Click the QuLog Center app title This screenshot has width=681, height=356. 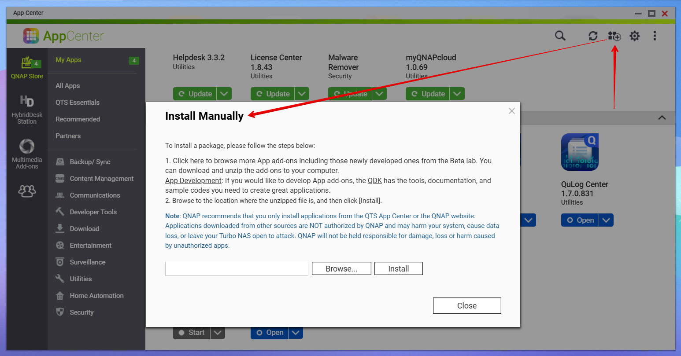(585, 189)
